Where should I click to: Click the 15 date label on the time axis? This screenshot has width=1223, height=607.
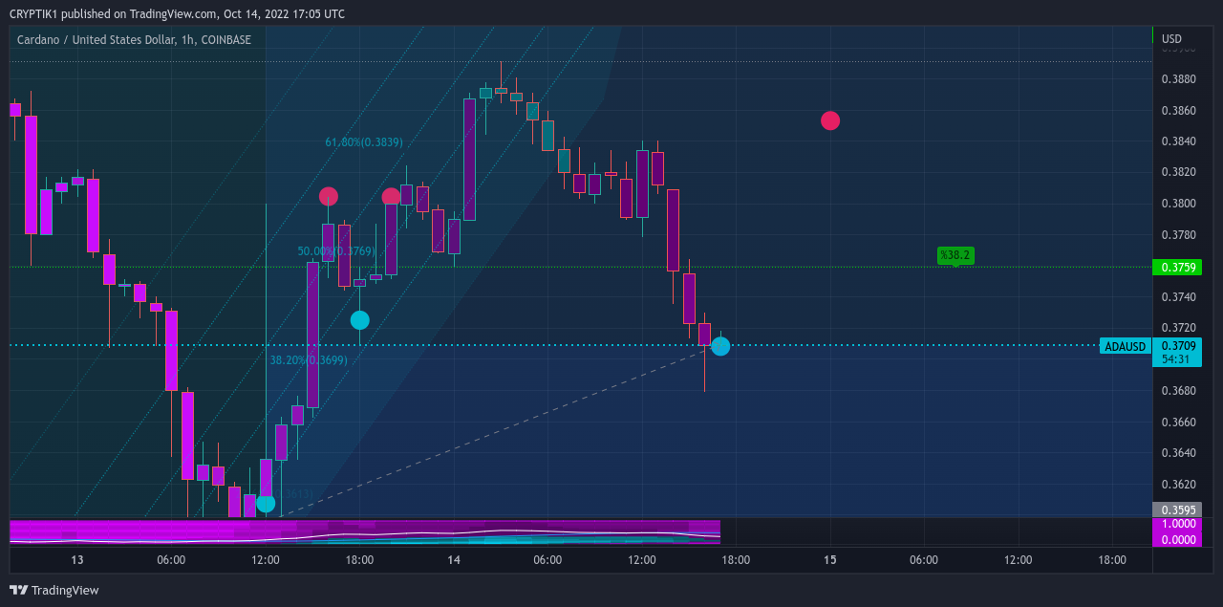830,560
